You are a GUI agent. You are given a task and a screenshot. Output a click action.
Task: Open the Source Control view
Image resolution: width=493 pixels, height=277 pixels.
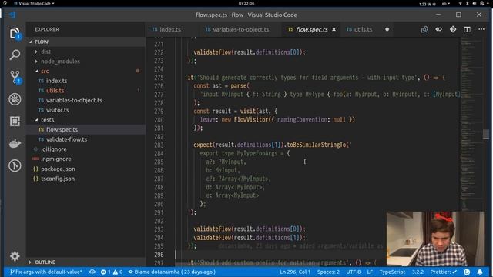coord(15,77)
